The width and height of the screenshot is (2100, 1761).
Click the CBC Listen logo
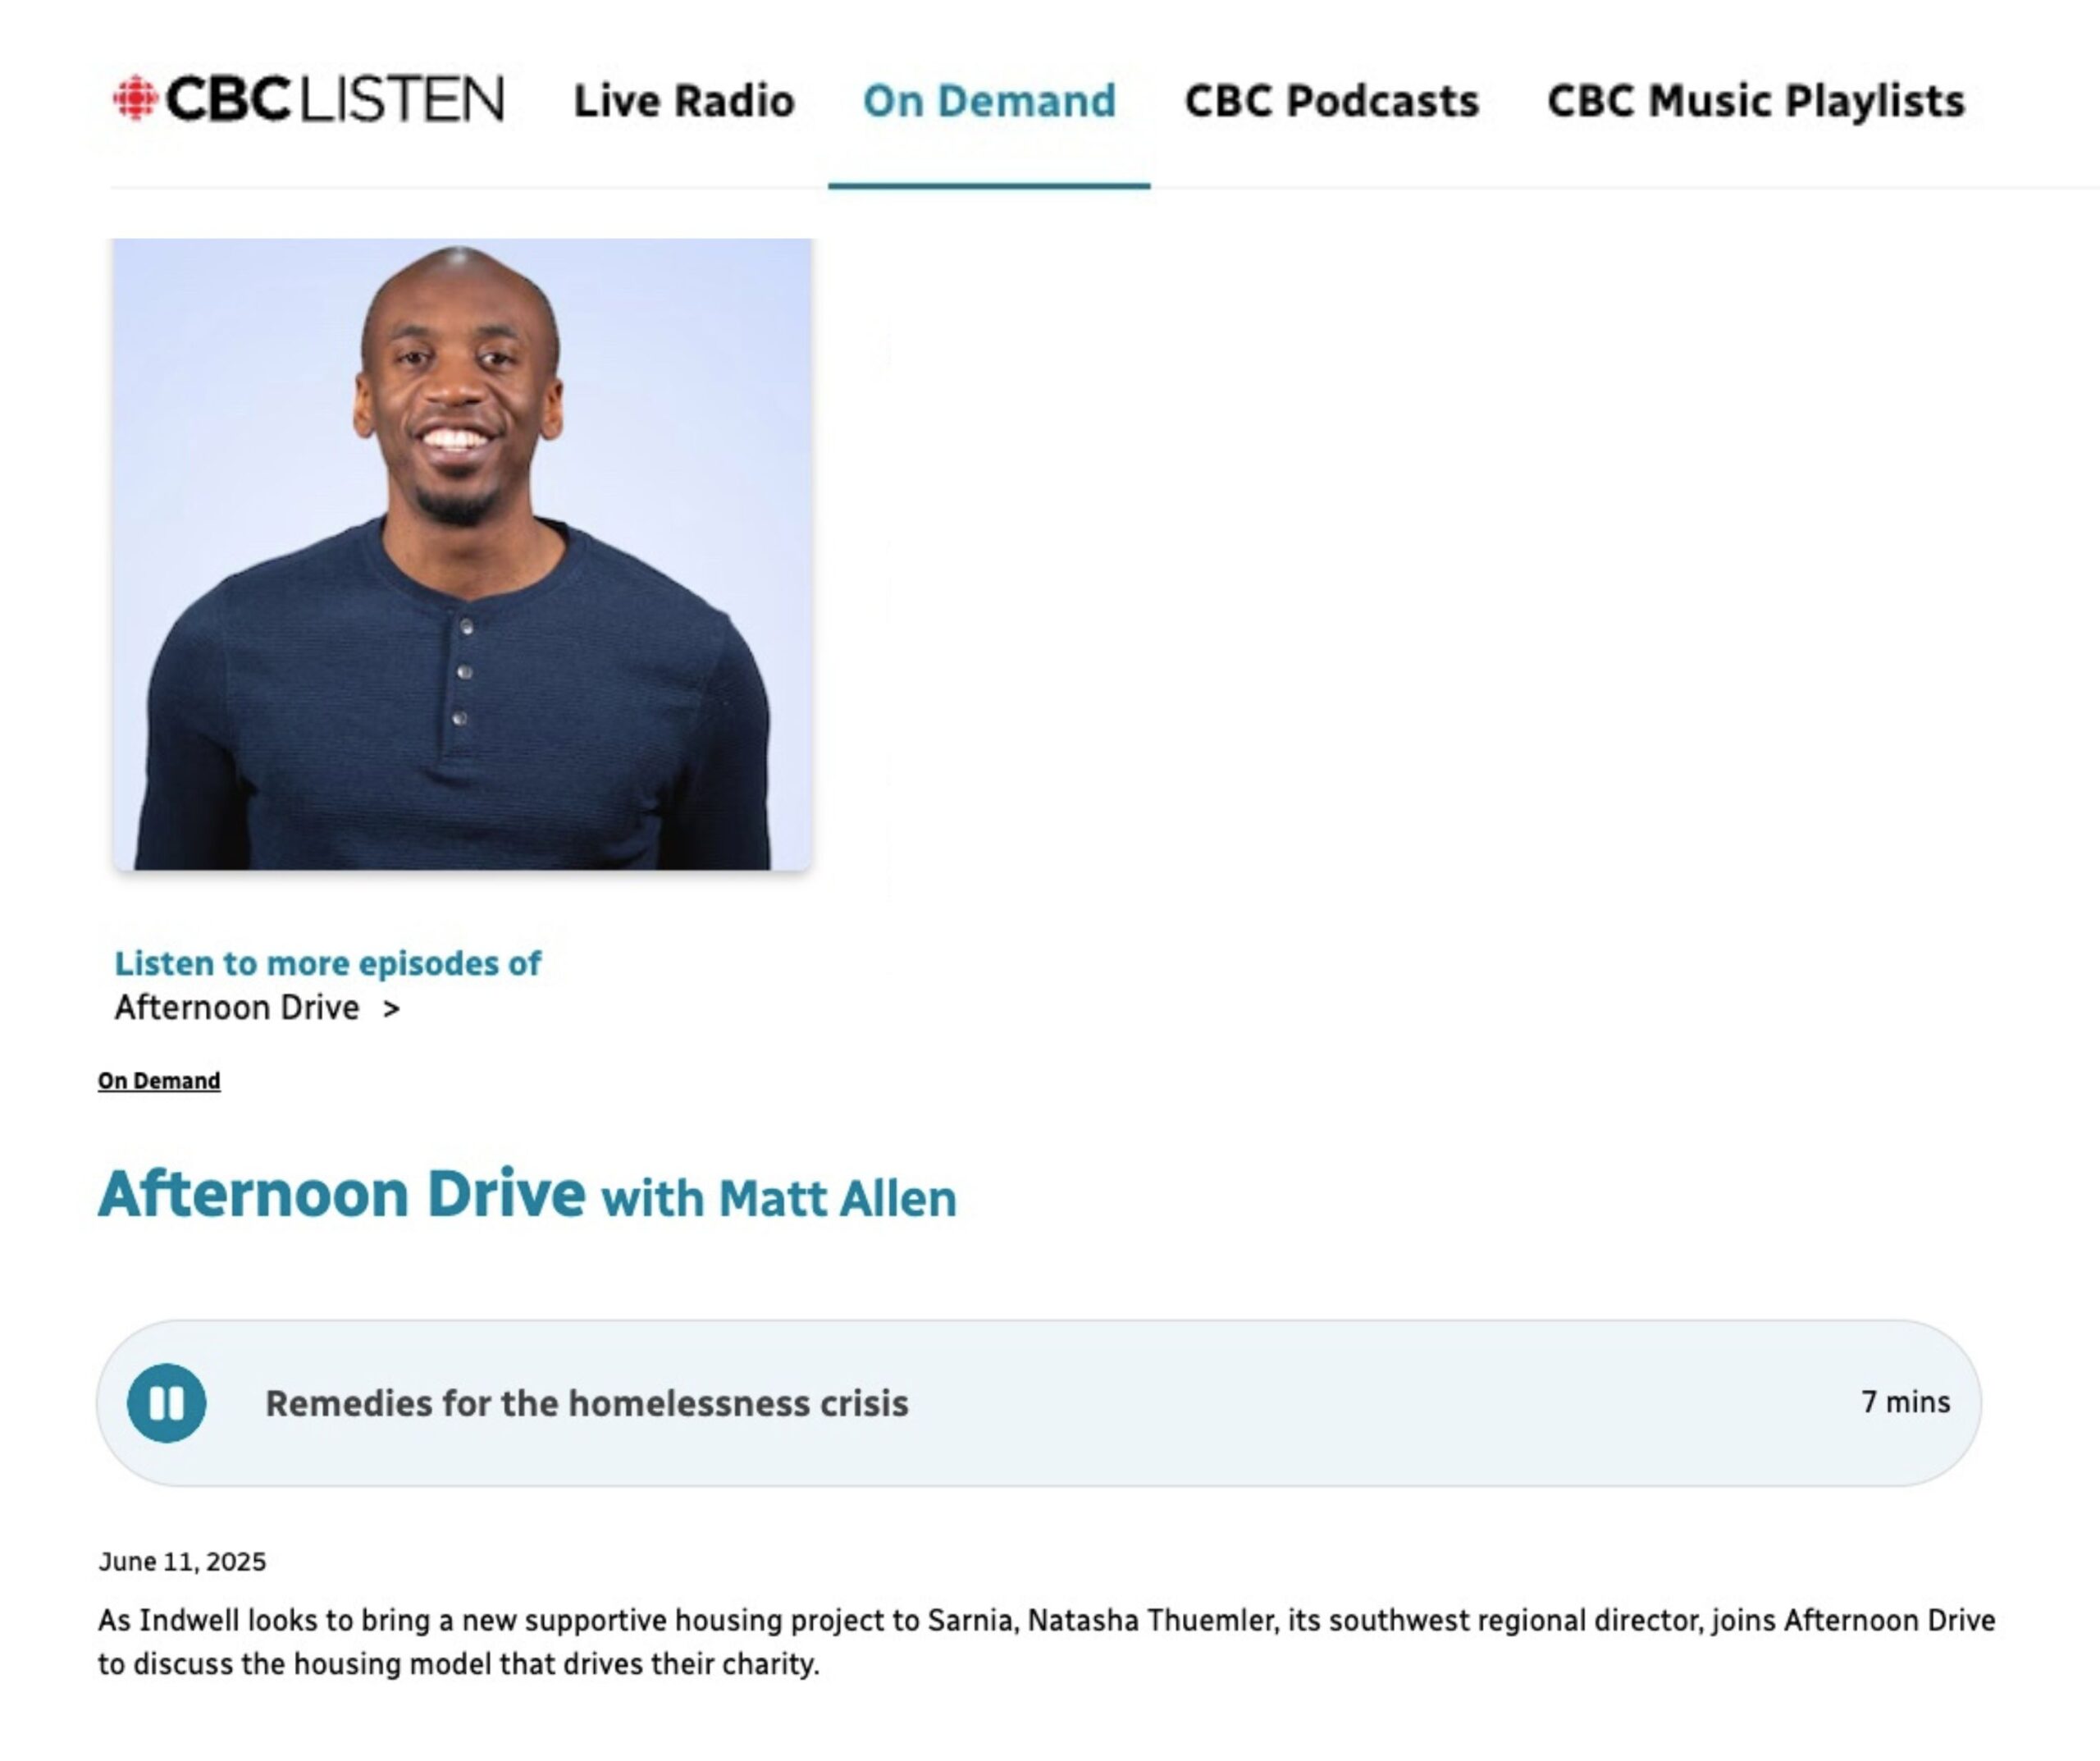pos(308,99)
